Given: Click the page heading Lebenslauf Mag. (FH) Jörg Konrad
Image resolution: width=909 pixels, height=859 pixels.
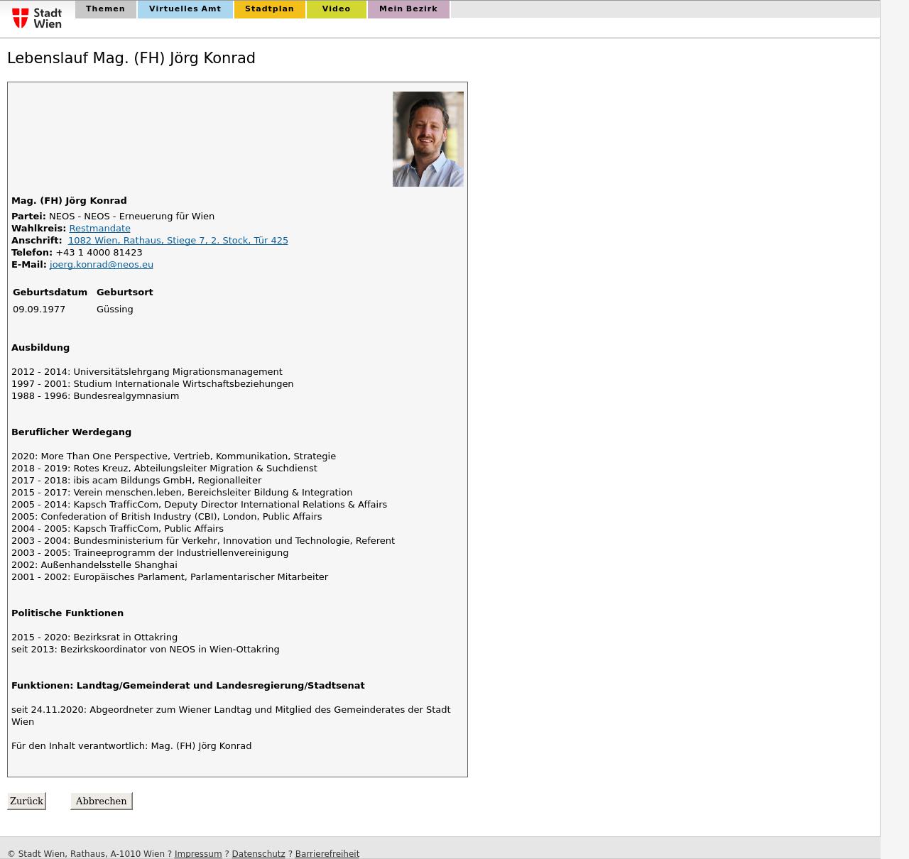Looking at the screenshot, I should [x=131, y=58].
